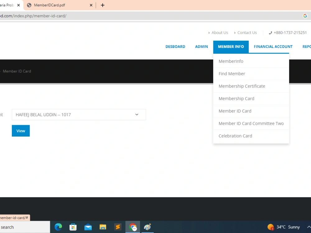This screenshot has height=233, width=311.
Task: Click the Member ID Card breadcrumb
Action: tap(17, 71)
